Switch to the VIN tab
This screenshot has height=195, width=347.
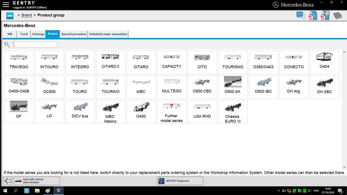[10, 34]
